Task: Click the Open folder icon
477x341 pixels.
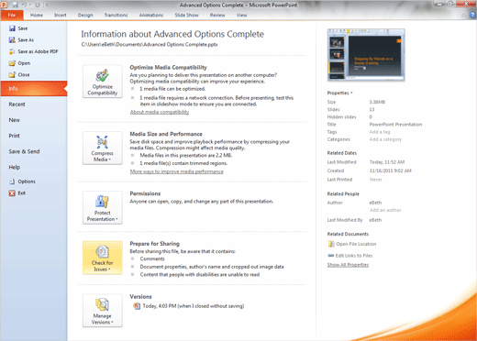Action: pyautogui.click(x=12, y=63)
